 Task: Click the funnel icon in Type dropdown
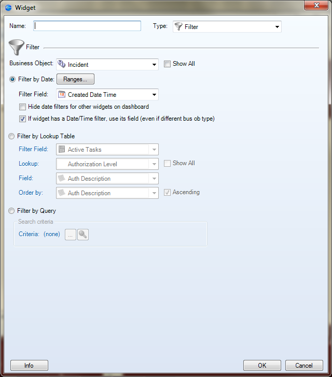tap(178, 26)
